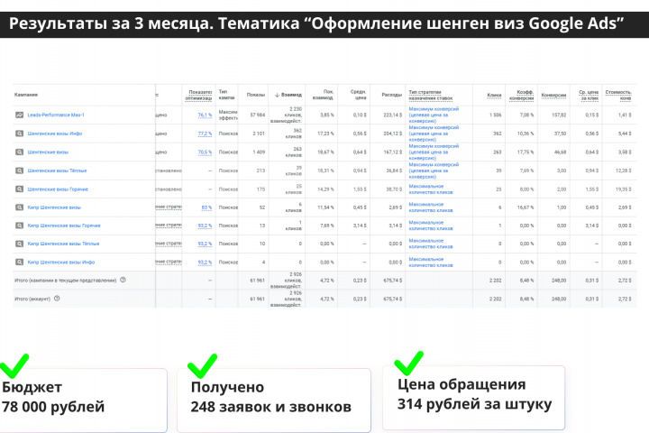Open the Leads-Performance Max-1 campaign
This screenshot has width=649, height=433.
56,115
